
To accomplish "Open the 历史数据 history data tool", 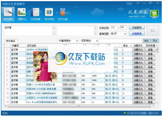I will (35, 14).
